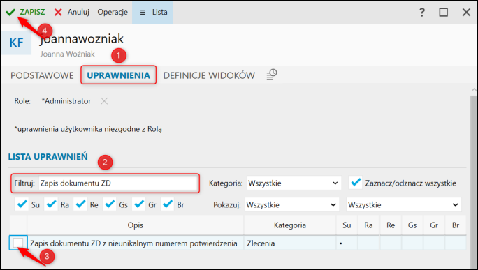This screenshot has height=270, width=478.
Task: Remove the Administrator role with the X
Action: pyautogui.click(x=104, y=101)
